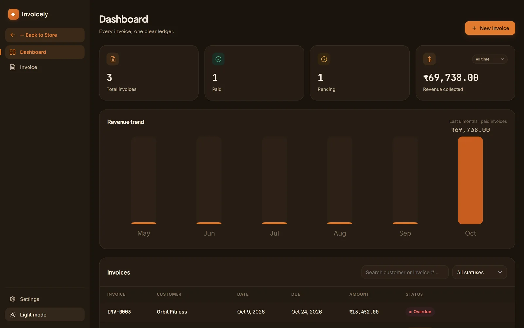Click the Revenue trend heading

click(x=126, y=122)
